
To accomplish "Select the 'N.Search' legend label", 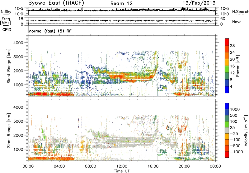I will point(240,12).
